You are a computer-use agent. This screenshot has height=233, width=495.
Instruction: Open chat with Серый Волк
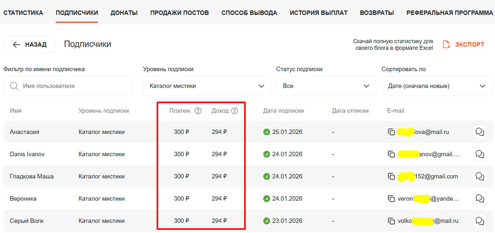tap(480, 221)
